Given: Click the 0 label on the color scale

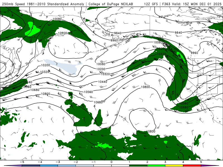Looking at the screenshot, I should click(111, 162).
